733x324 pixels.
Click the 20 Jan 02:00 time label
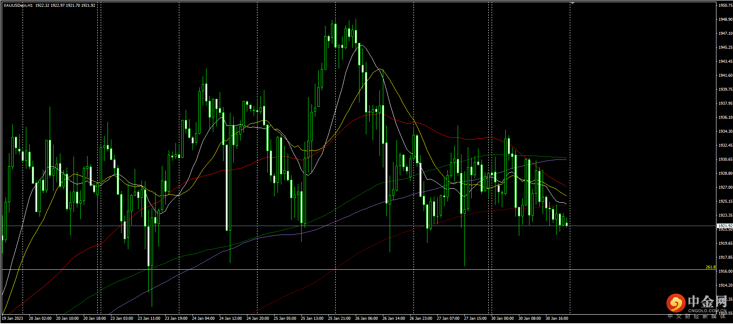[x=40, y=318]
